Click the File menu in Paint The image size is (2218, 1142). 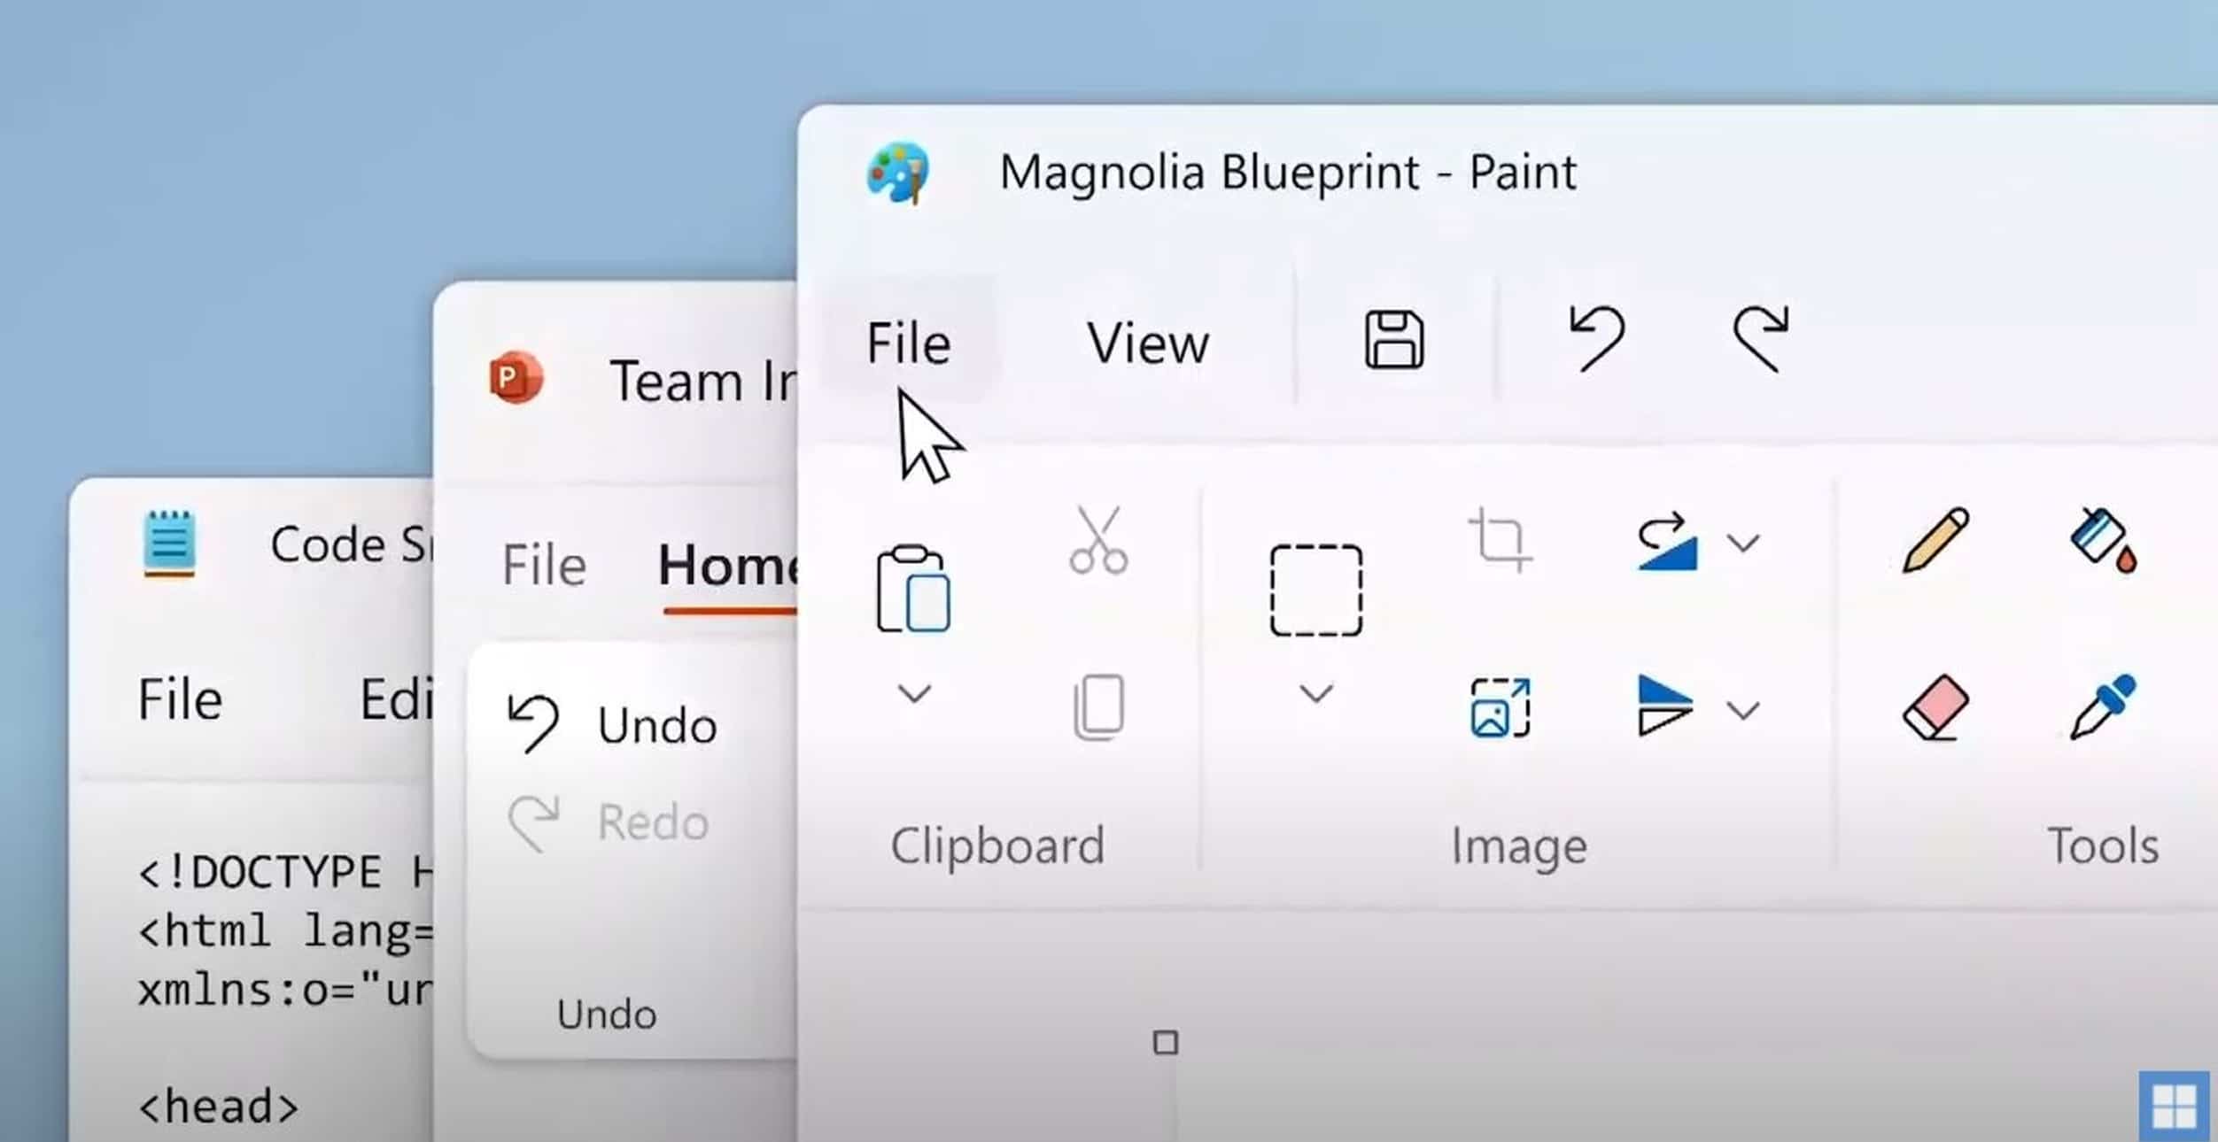point(906,343)
